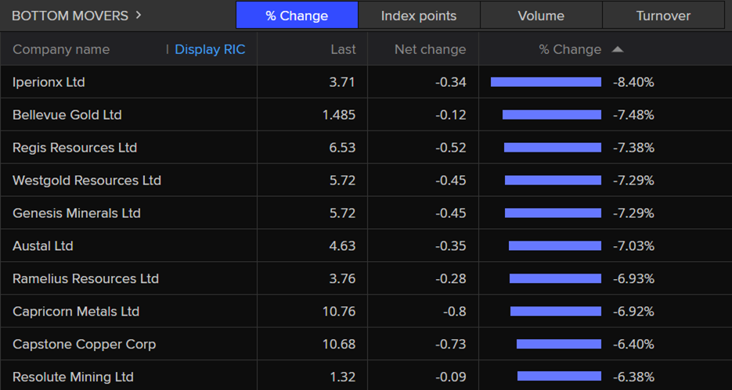Select Regis Resources Ltd row

[74, 148]
